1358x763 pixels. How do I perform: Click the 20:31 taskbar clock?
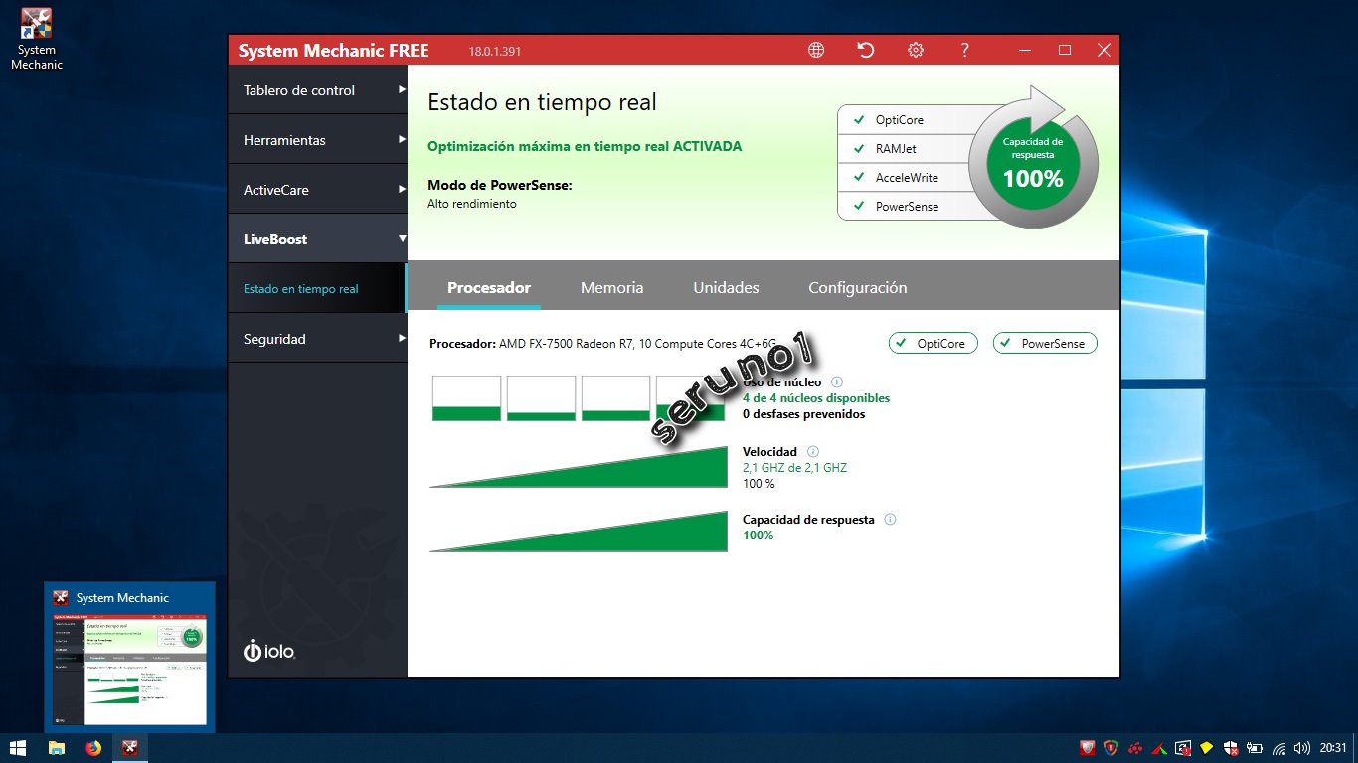point(1333,748)
